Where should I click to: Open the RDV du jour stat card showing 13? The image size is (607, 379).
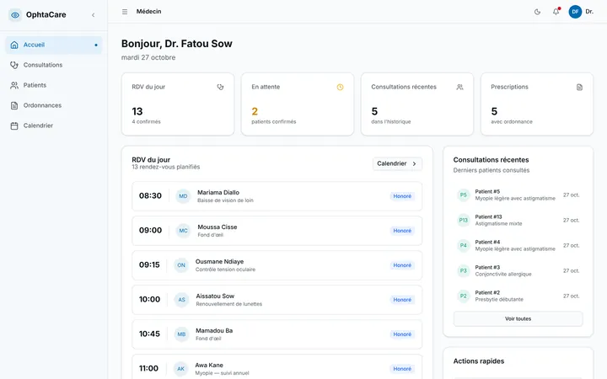(x=178, y=104)
